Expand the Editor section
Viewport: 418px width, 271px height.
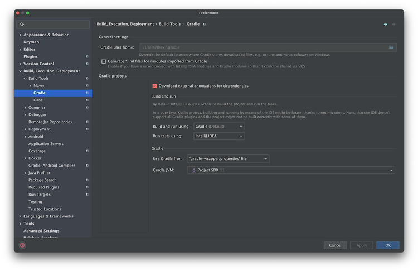(x=20, y=49)
